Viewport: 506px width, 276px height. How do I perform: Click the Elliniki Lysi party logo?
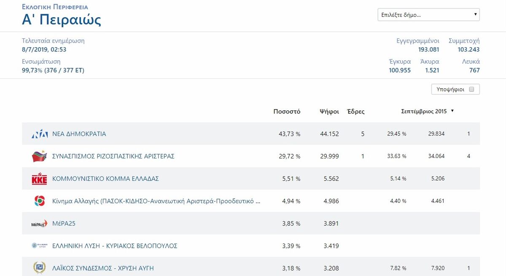40,246
